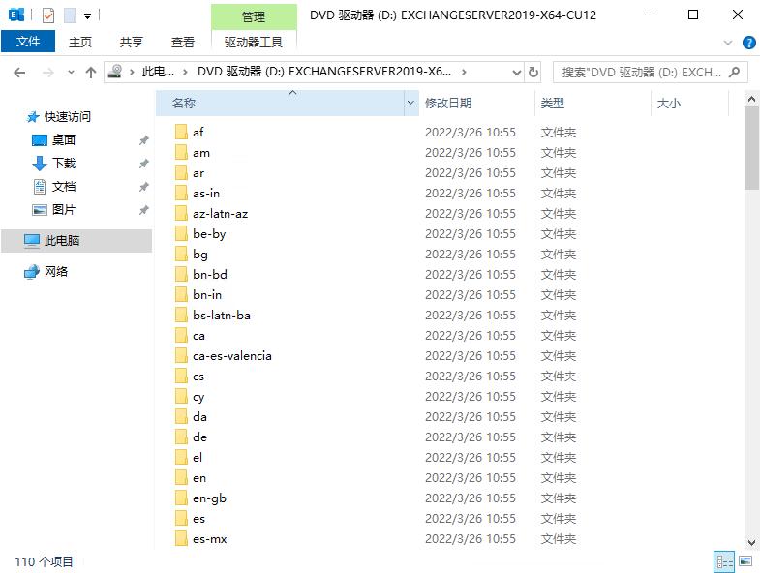Viewport: 760px width, 573px height.
Task: Click the New folder quick access icon
Action: pos(71,15)
